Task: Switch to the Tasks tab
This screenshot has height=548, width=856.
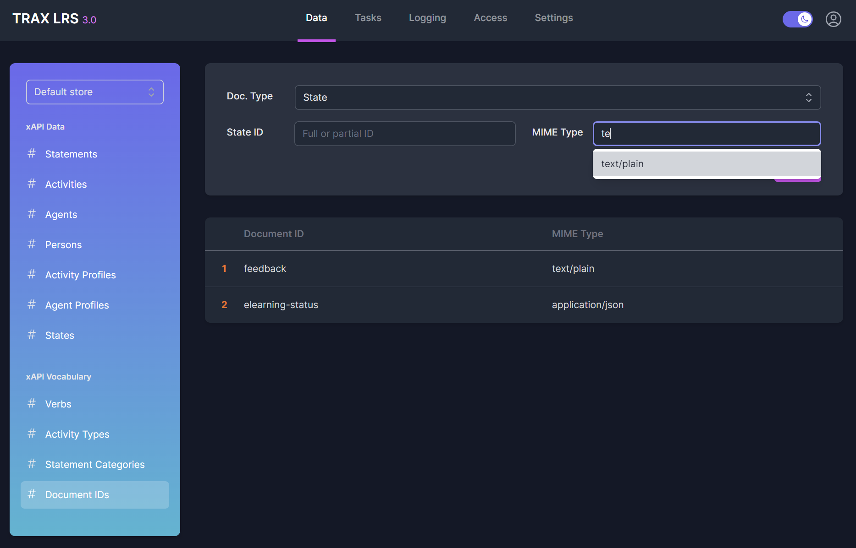Action: pyautogui.click(x=368, y=18)
